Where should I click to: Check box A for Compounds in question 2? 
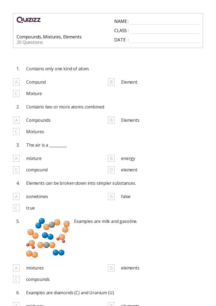(x=16, y=120)
